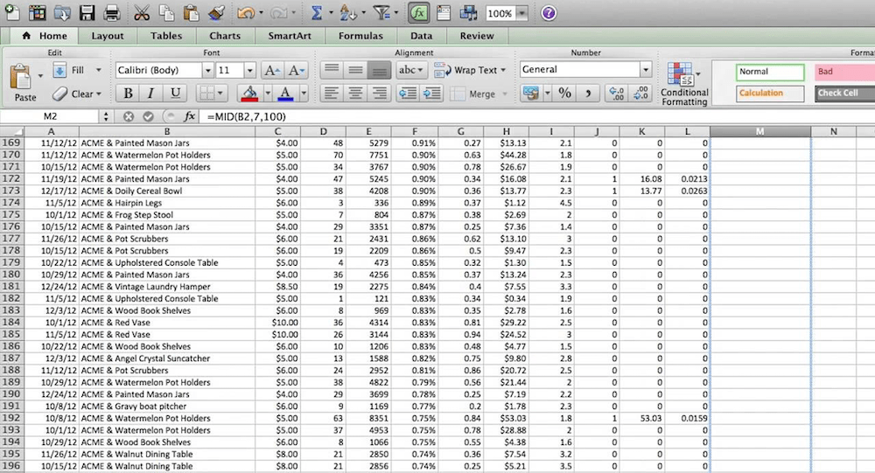Viewport: 875px width, 473px height.
Task: Click the Percent style button
Action: pyautogui.click(x=564, y=94)
